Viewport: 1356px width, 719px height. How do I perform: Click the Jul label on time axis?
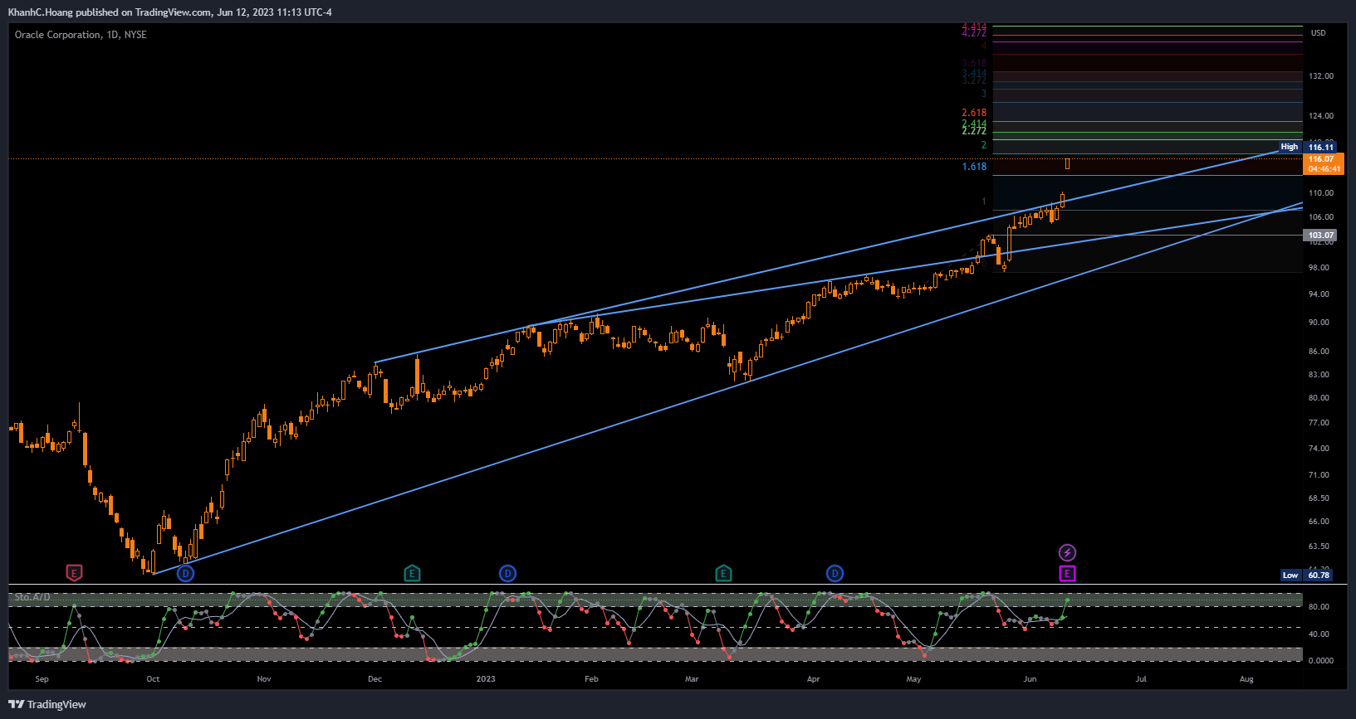tap(1141, 679)
